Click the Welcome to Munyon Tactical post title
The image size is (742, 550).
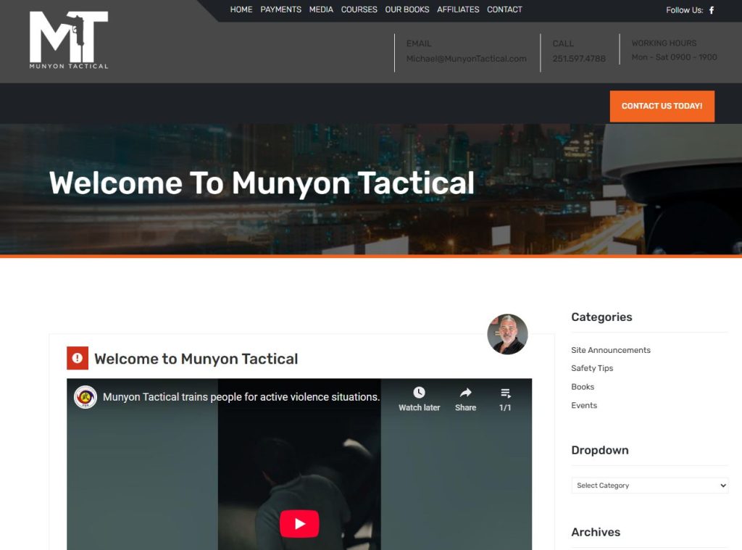coord(196,359)
